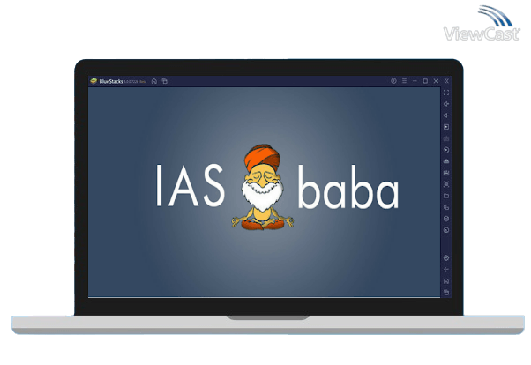Toggle fullscreen mode in BlueStacks sidebar
The width and height of the screenshot is (531, 365).
point(446,93)
